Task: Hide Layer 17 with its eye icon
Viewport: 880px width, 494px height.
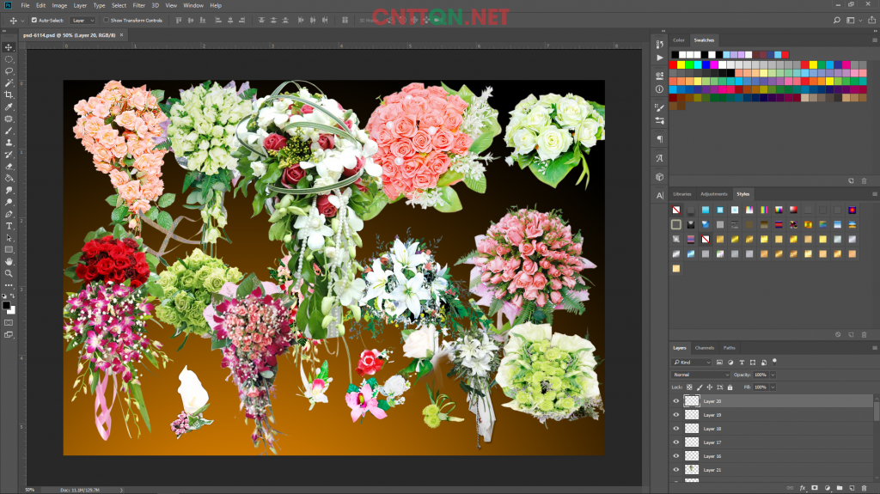Action: [676, 442]
